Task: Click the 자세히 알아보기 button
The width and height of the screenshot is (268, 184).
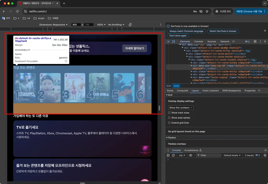Action: click(x=135, y=48)
